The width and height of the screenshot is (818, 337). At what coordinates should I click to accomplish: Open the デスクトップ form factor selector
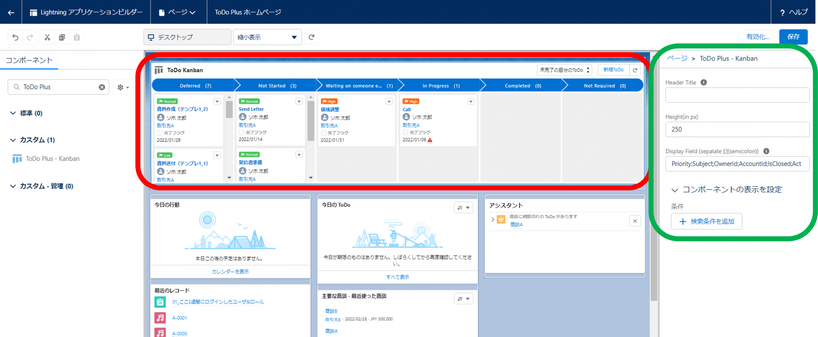[x=187, y=37]
